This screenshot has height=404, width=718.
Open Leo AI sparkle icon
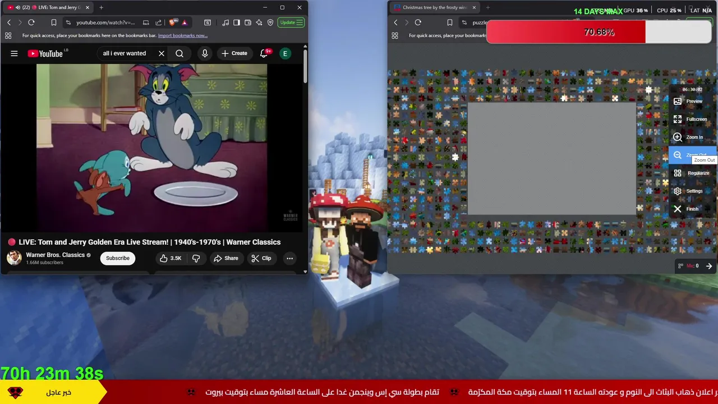[259, 22]
